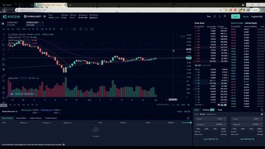Image resolution: width=265 pixels, height=149 pixels.
Task: Click the buy-side Price input field
Action: coord(210,119)
